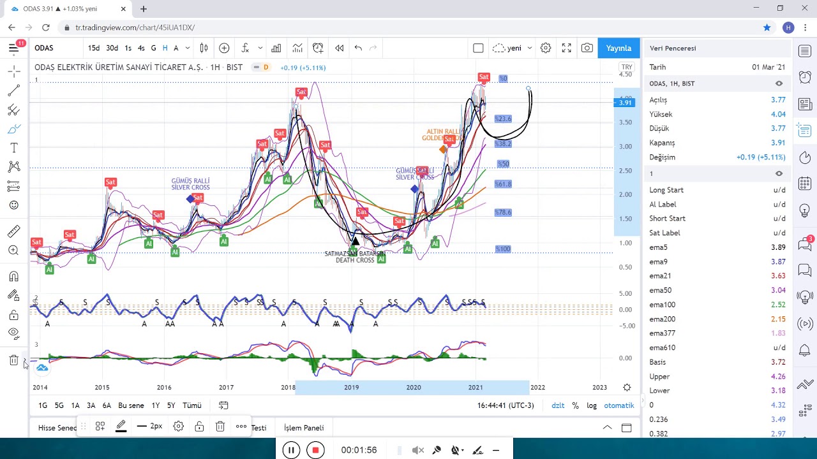Open more options on drawing toolbar
The height and width of the screenshot is (459, 817).
click(x=241, y=426)
